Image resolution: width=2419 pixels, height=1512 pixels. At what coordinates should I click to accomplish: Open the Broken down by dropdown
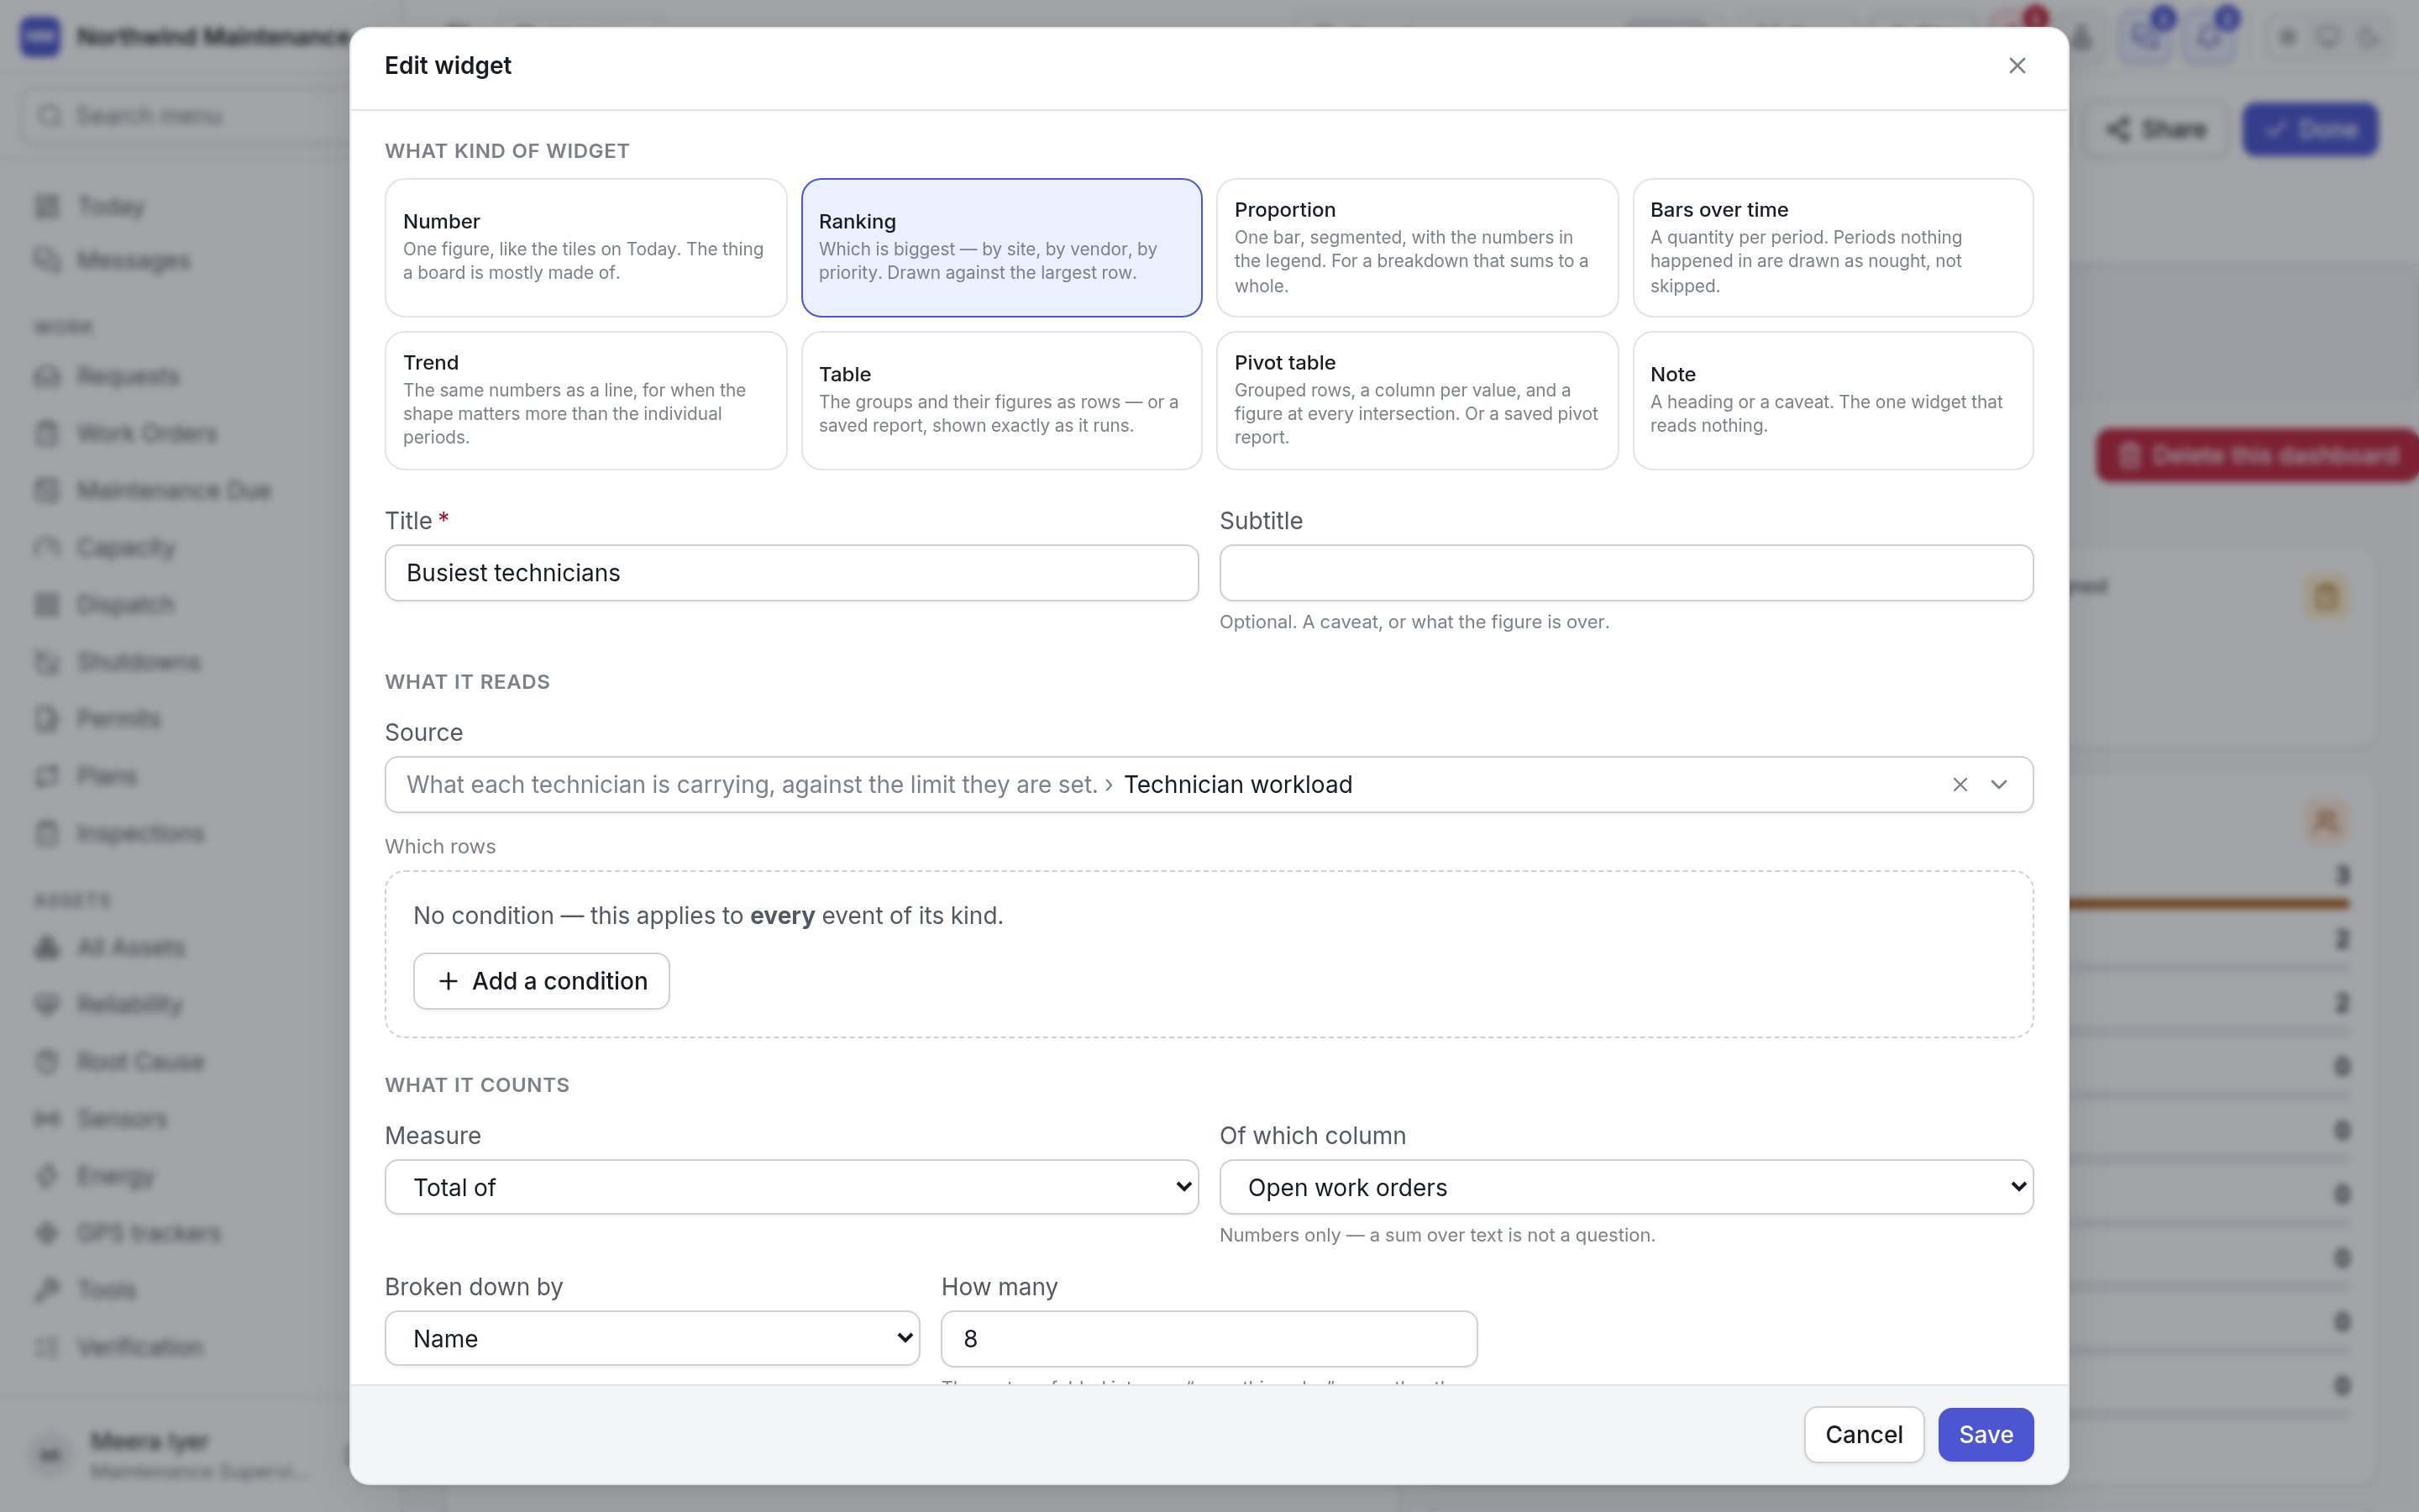tap(652, 1338)
